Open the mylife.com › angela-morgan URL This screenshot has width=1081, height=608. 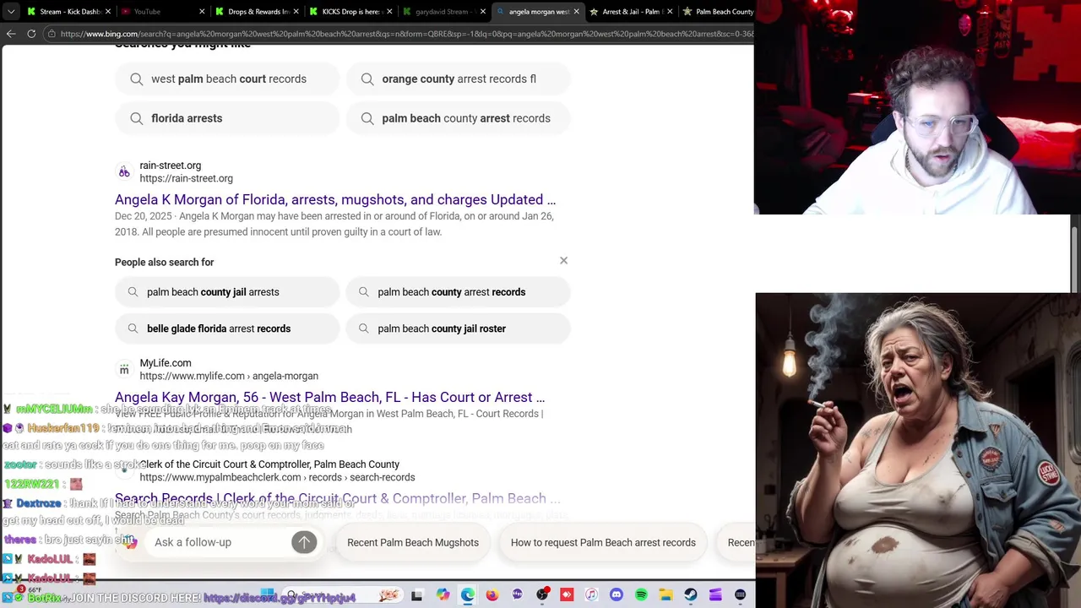[x=229, y=376]
